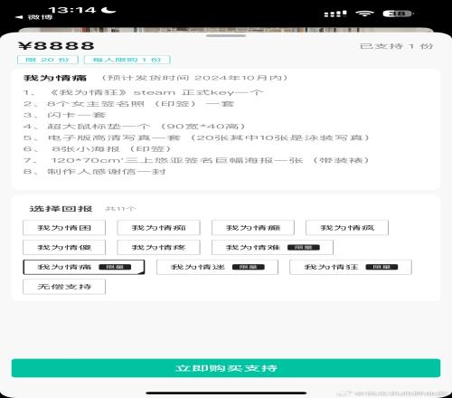452x398 pixels.
Task: Tap the 我为情痛 reward title heading
Action: 55,78
